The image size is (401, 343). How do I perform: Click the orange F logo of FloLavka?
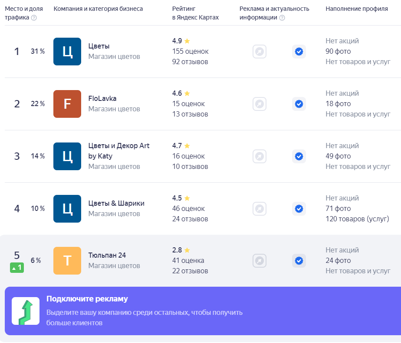(67, 104)
